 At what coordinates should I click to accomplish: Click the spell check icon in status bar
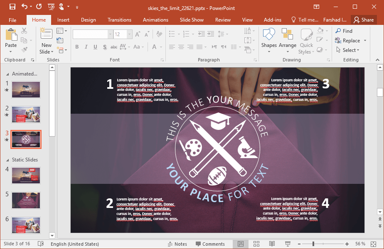41,244
